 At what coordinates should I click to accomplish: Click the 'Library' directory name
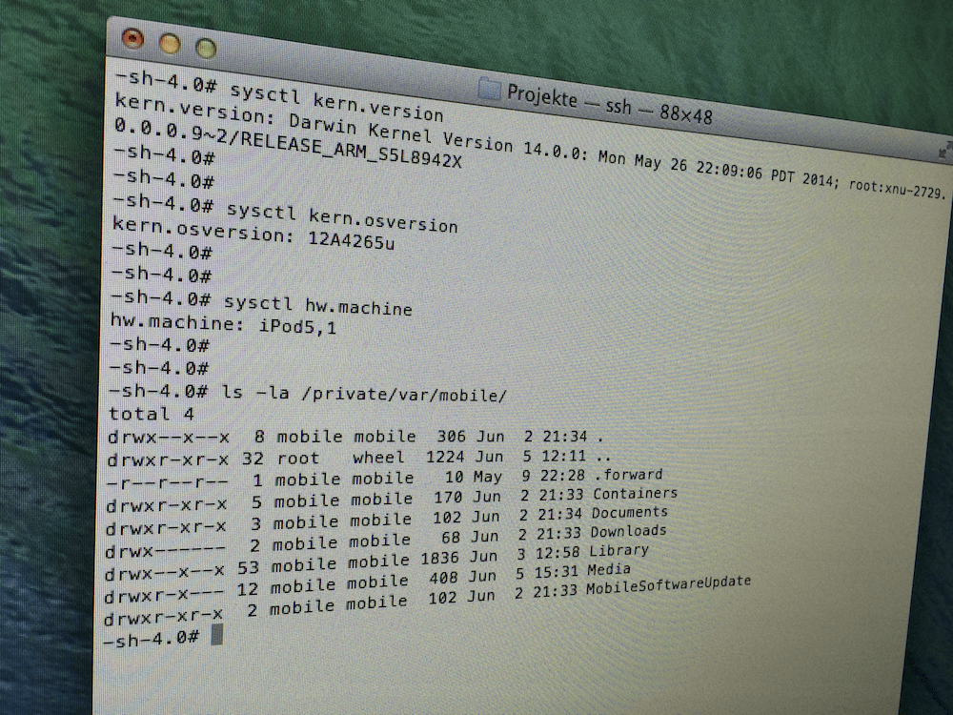(618, 550)
